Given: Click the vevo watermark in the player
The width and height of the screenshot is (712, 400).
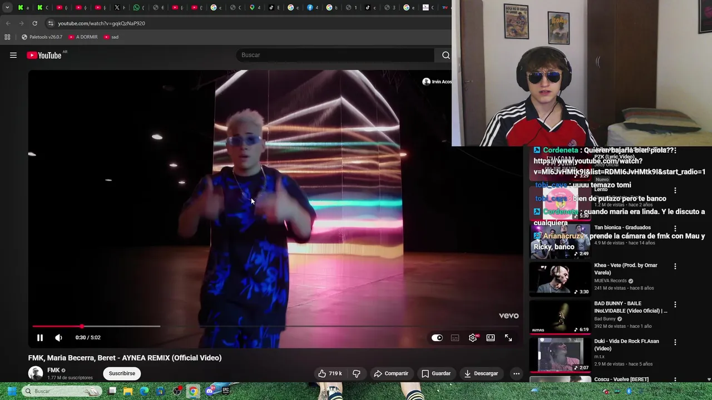Looking at the screenshot, I should click(508, 316).
